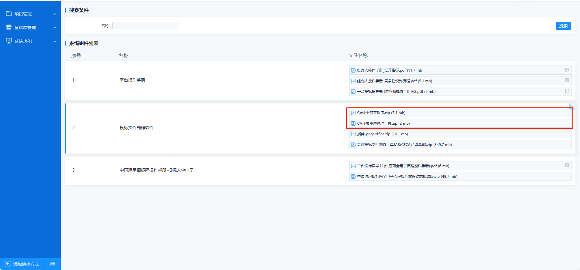580x270 pixels.
Task: Click the zip icon beside CA证书签章程序.zip
Action: (x=353, y=113)
